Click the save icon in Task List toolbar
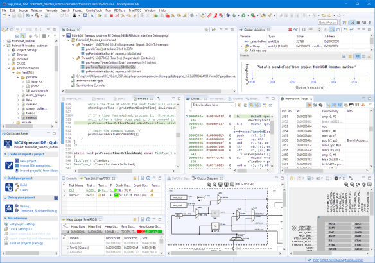 [143, 178]
